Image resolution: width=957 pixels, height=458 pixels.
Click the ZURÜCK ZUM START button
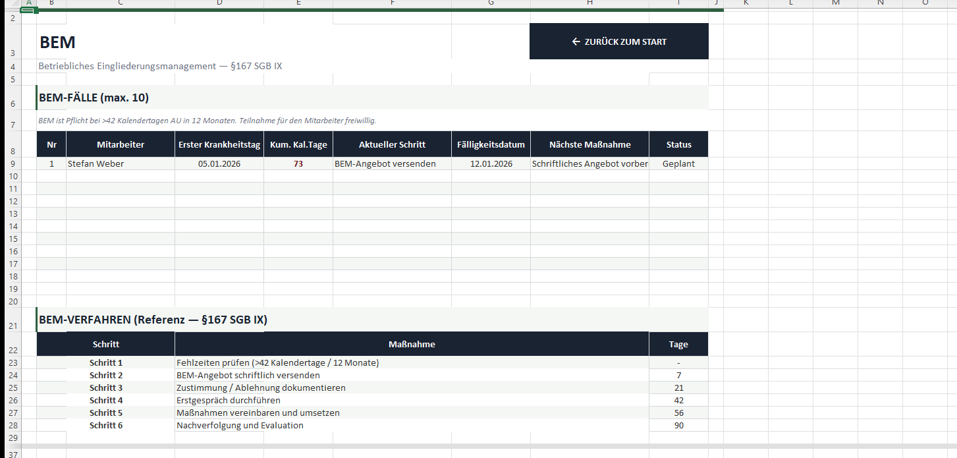[618, 42]
